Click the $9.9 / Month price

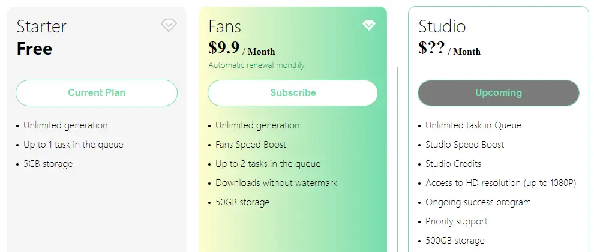(x=242, y=49)
